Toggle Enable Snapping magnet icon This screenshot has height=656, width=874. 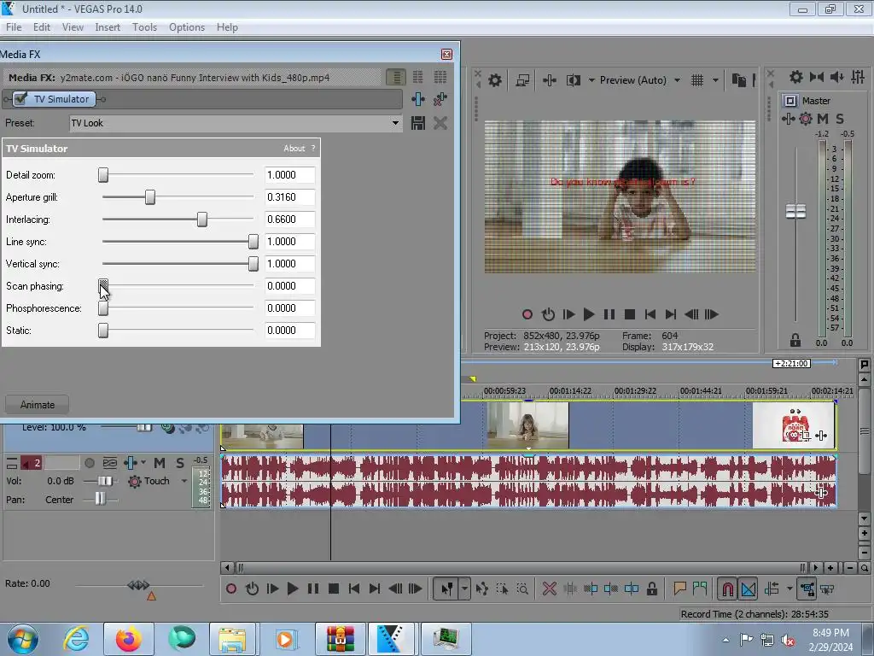coord(727,589)
